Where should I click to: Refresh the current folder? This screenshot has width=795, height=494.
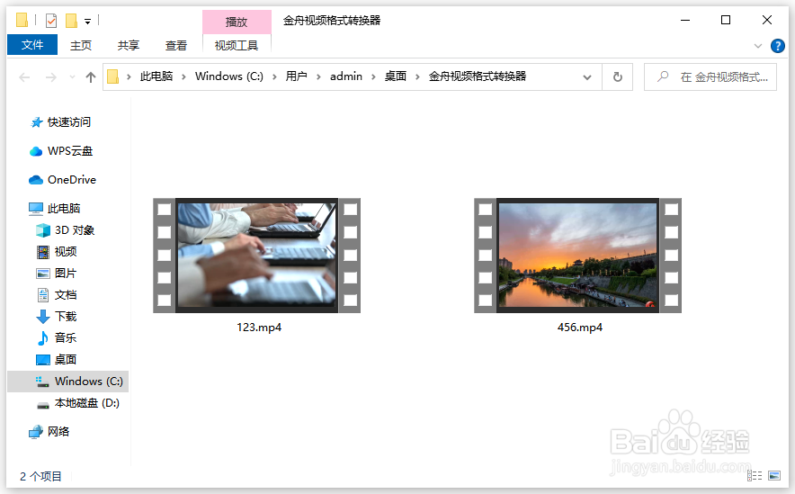pyautogui.click(x=618, y=77)
